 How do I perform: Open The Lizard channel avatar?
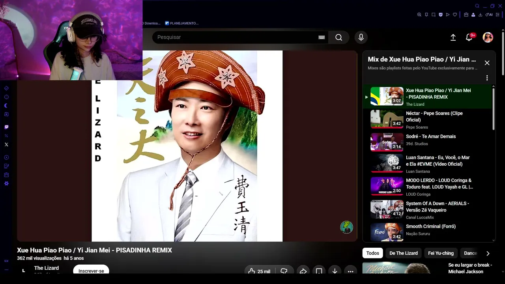coord(23,271)
